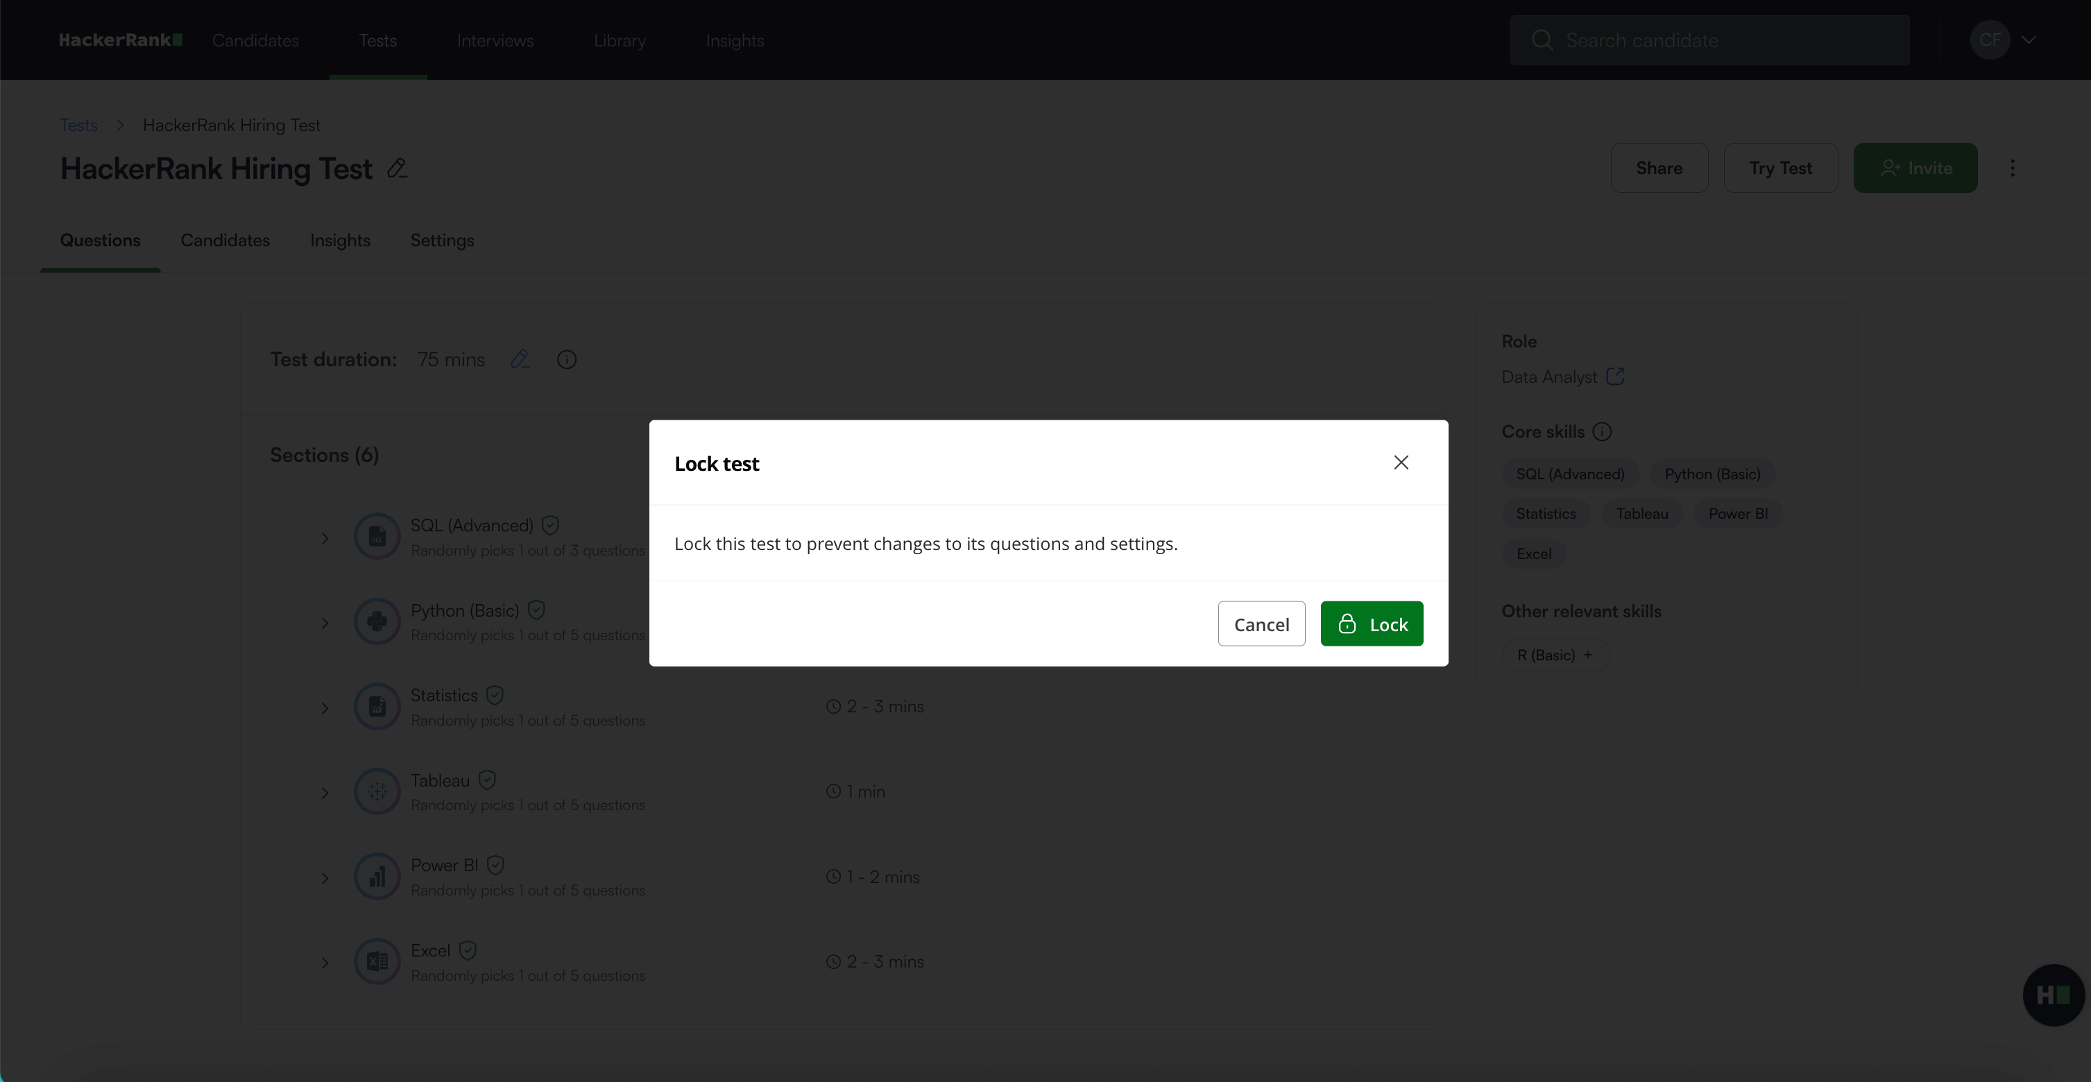
Task: Expand the Tableau section chevron
Action: [325, 792]
